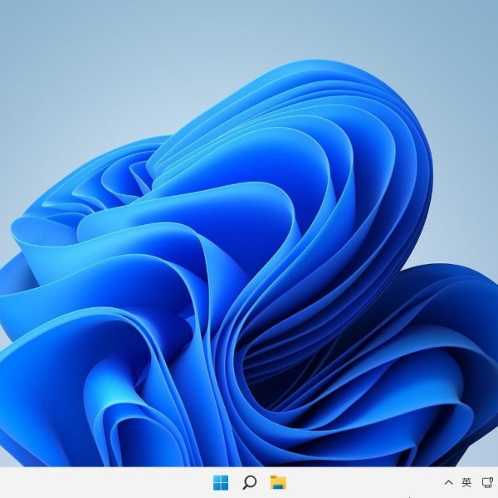Image resolution: width=498 pixels, height=498 pixels.
Task: Open the Windows Start menu
Action: (x=221, y=482)
